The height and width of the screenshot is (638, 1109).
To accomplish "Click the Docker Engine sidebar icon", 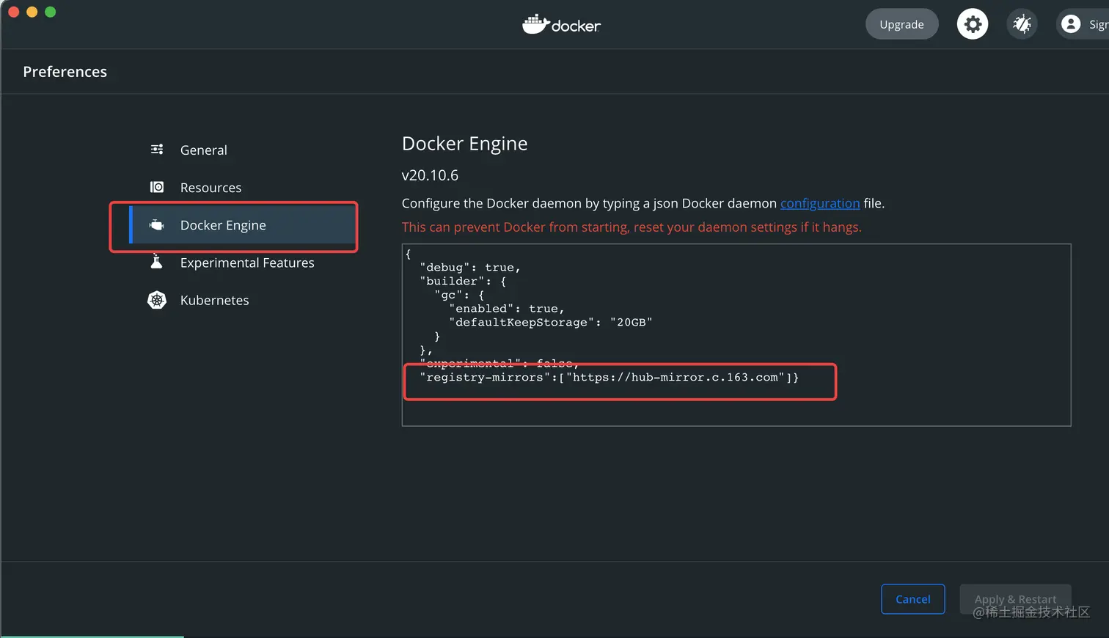I will pos(157,225).
